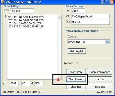This screenshot has width=115, height=96.
Task: Click the Get diap list button
Action: (77, 51)
